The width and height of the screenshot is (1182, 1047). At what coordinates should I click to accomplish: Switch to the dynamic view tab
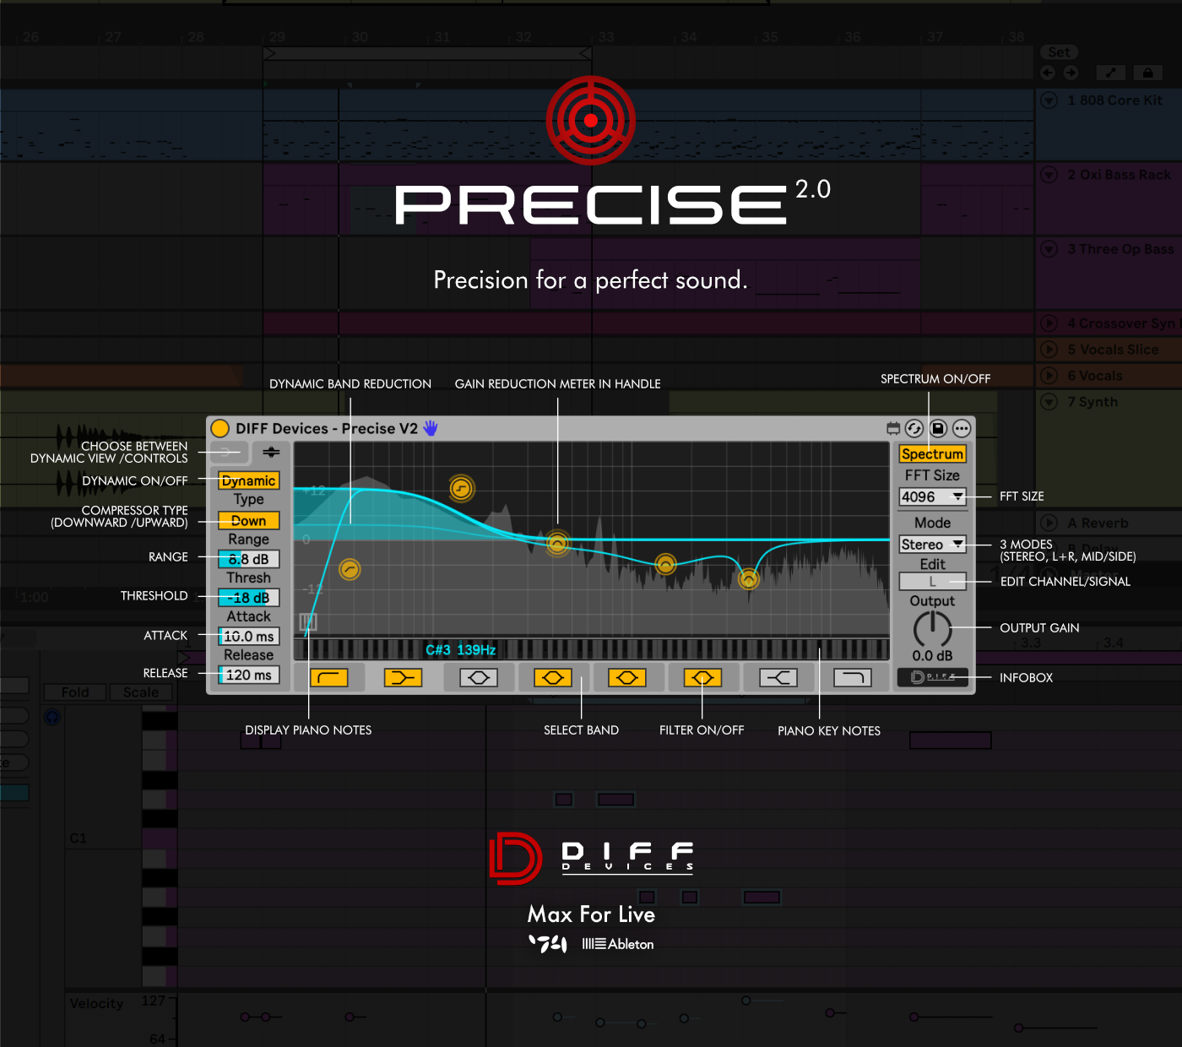[225, 453]
